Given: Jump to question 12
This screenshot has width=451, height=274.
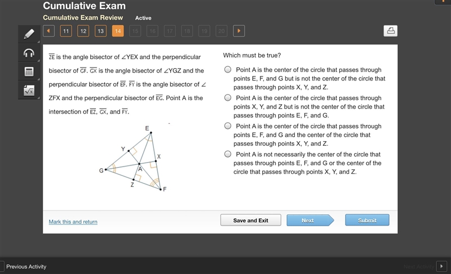Looking at the screenshot, I should click(x=83, y=31).
